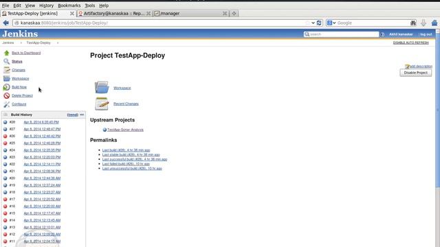This screenshot has height=247, width=440.
Task: Click the add description link
Action: [x=421, y=67]
